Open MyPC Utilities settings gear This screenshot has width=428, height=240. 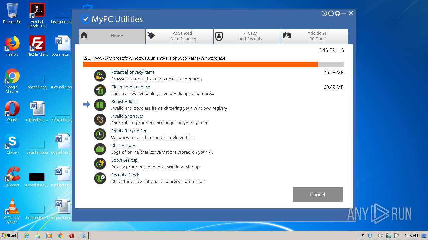point(337,13)
